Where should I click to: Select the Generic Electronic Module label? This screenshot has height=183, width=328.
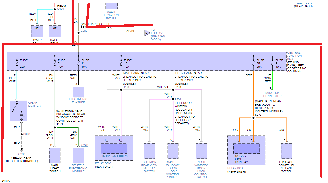78,168
